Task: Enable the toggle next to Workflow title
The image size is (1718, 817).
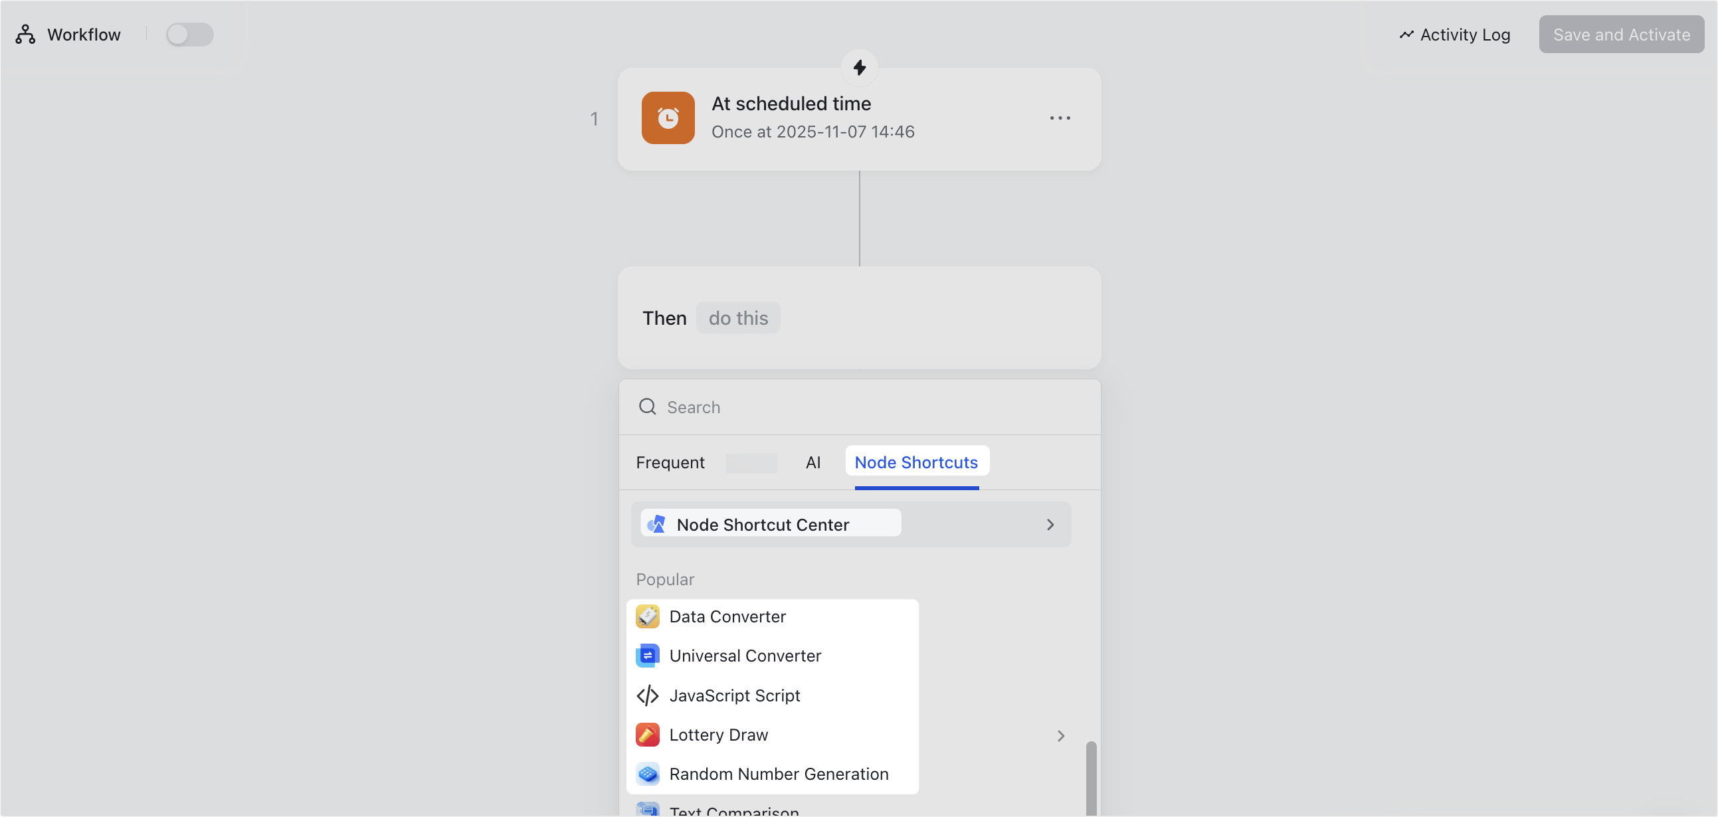Action: coord(189,34)
